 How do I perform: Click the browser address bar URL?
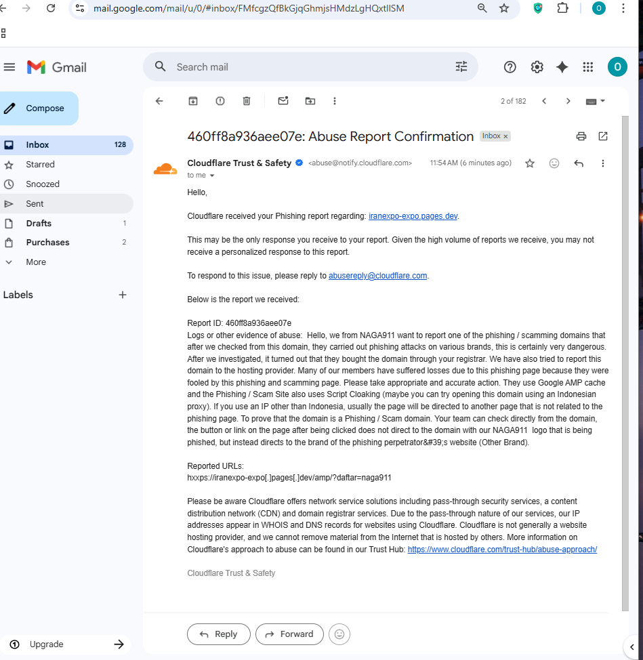point(248,8)
